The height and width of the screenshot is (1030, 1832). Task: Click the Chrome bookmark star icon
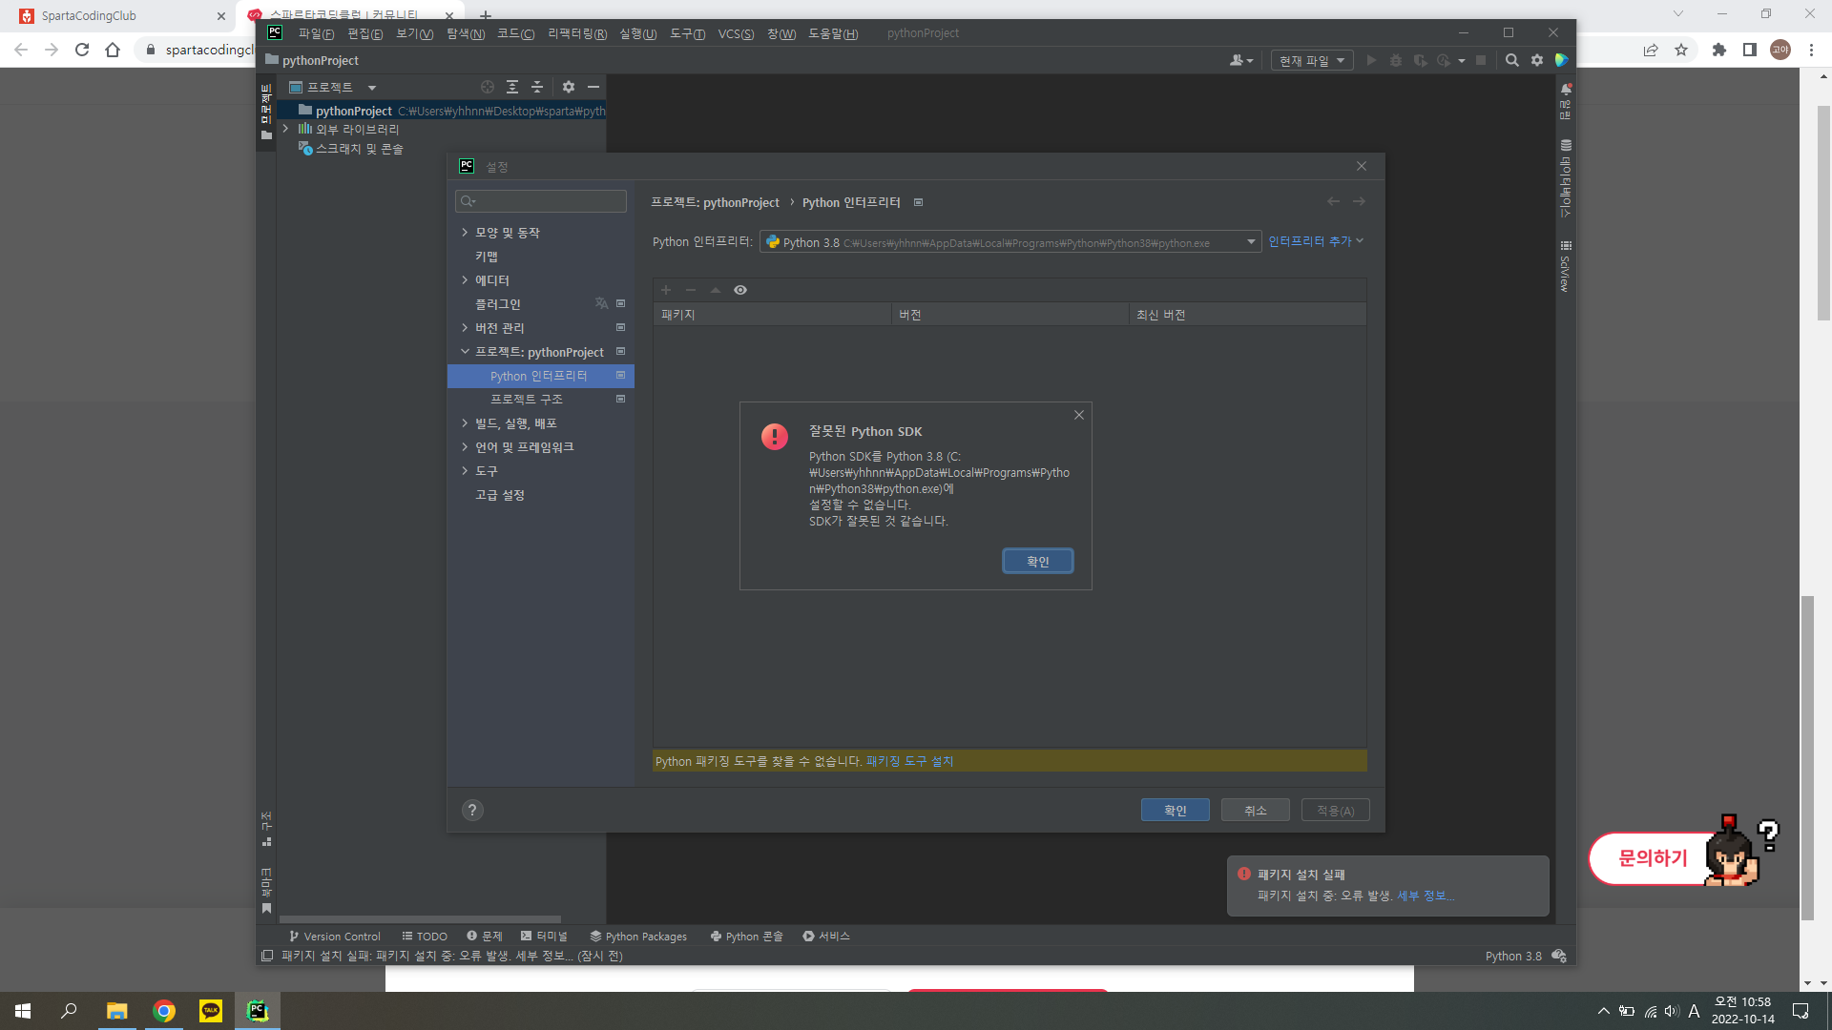point(1681,50)
